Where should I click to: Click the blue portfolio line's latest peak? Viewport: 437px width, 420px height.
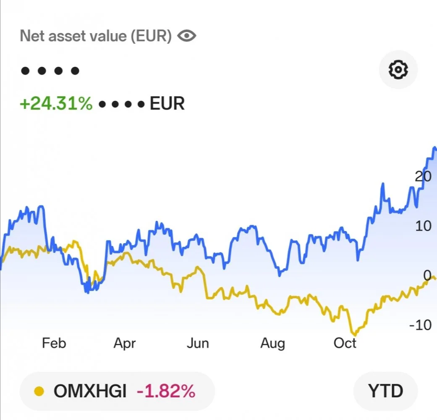point(434,148)
